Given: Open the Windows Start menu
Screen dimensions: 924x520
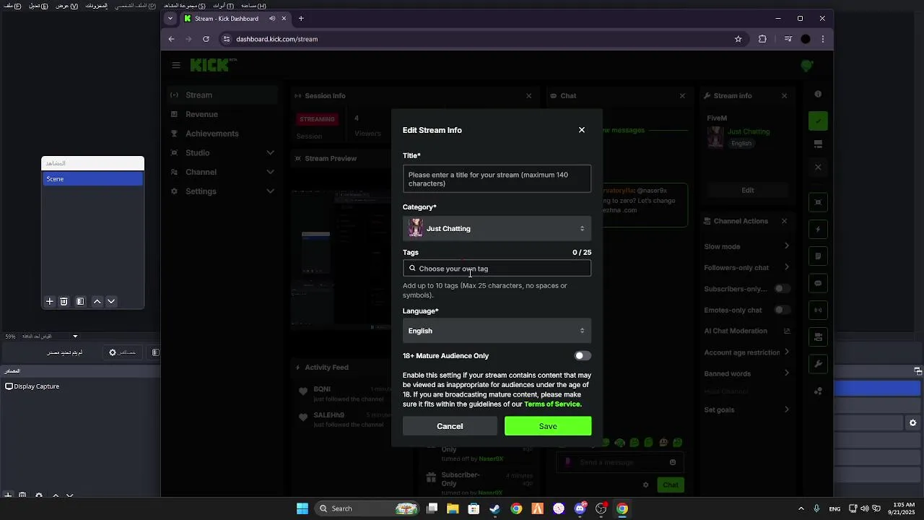Looking at the screenshot, I should pyautogui.click(x=302, y=508).
